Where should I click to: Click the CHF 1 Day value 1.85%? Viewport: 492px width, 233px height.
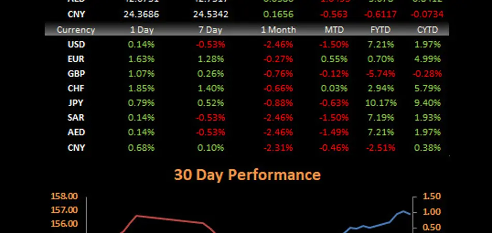coord(142,89)
